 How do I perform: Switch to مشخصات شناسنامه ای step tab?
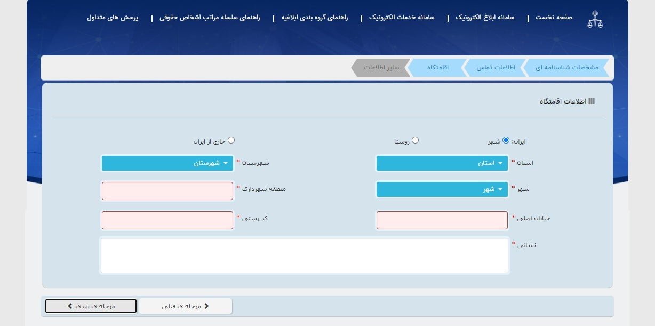coord(567,68)
